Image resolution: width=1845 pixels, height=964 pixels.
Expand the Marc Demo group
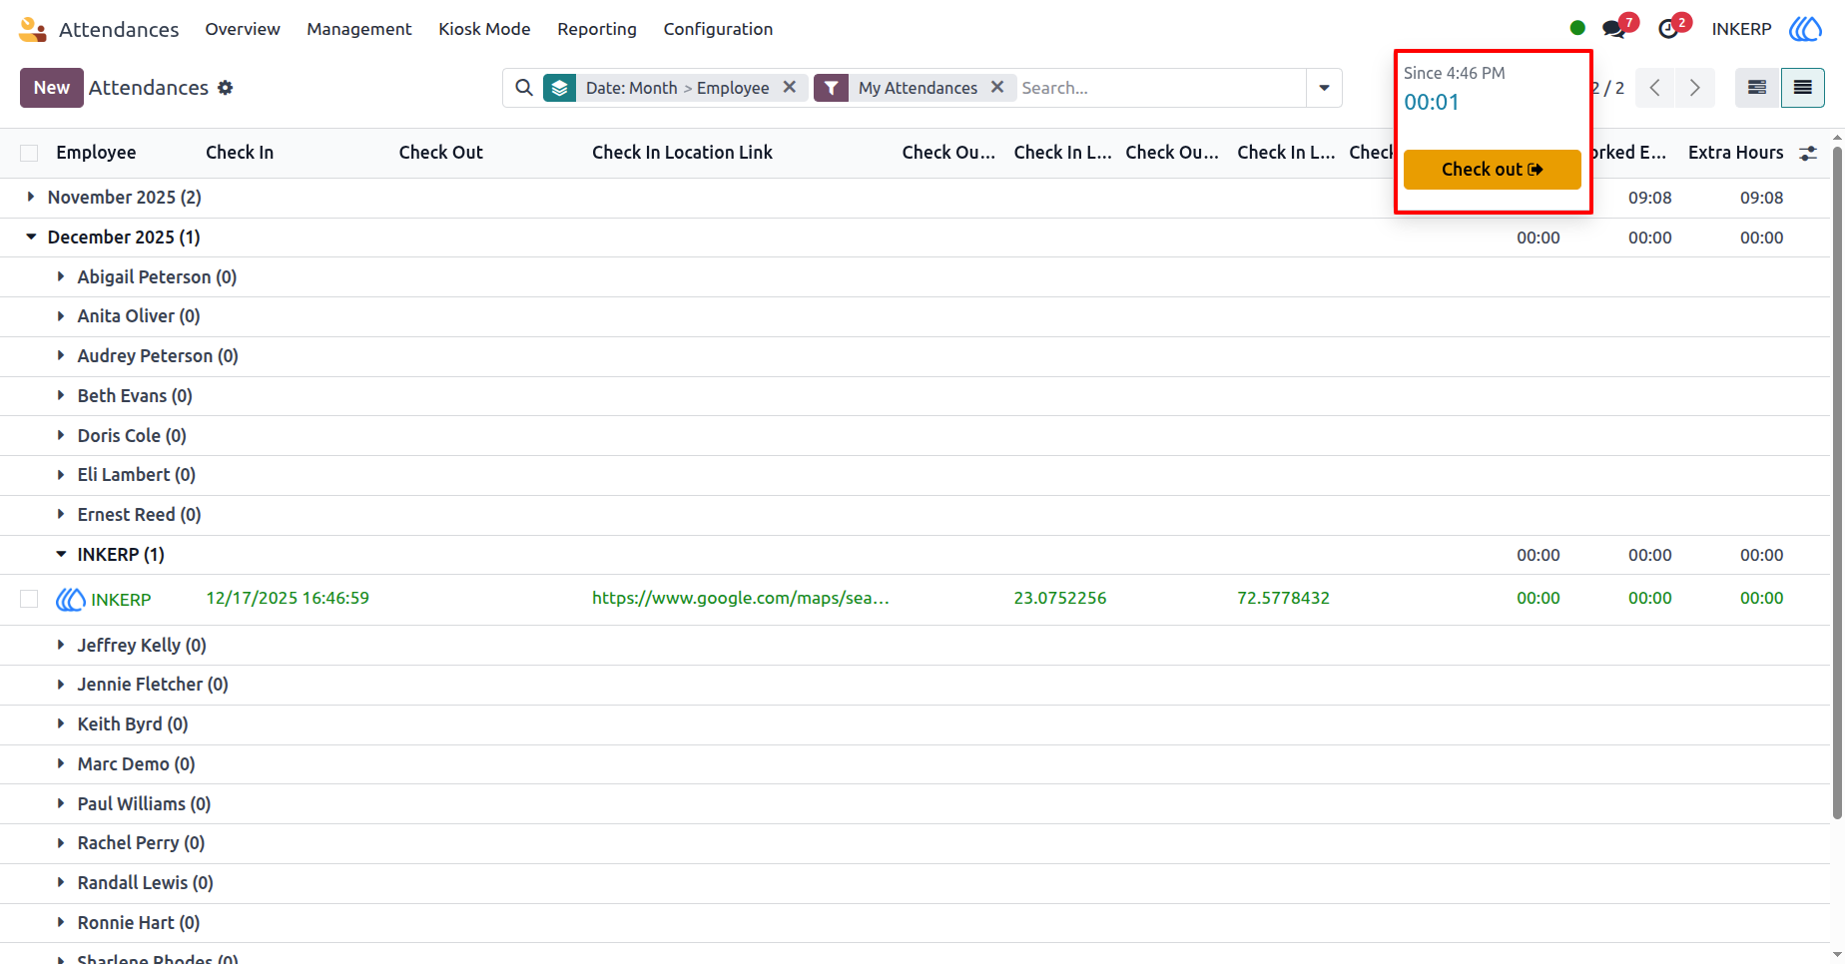point(61,763)
